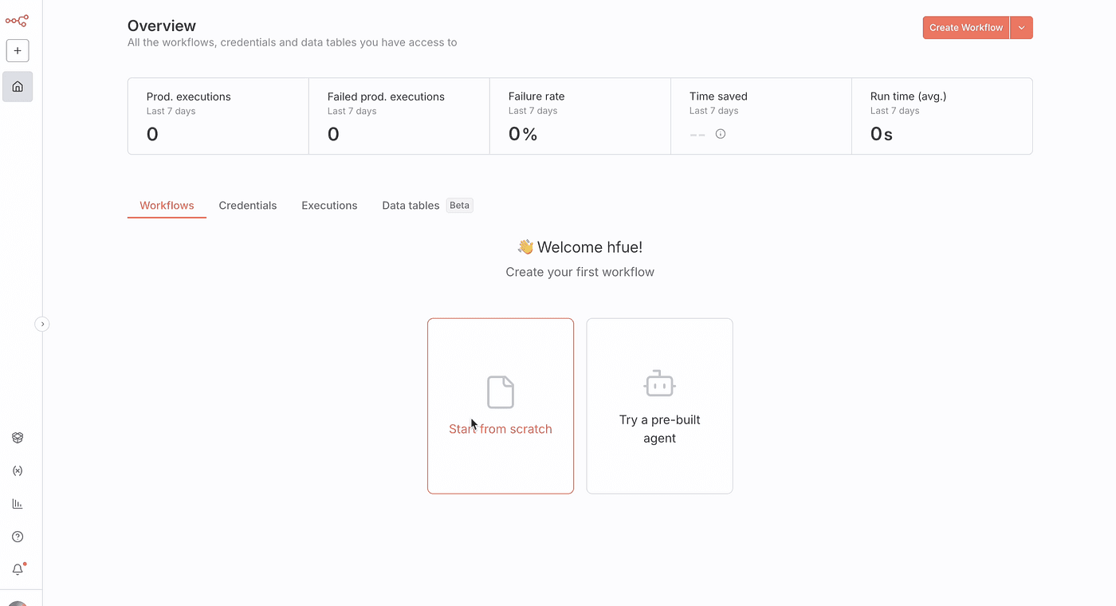1116x606 pixels.
Task: Select the Workflows tab
Action: click(x=167, y=206)
